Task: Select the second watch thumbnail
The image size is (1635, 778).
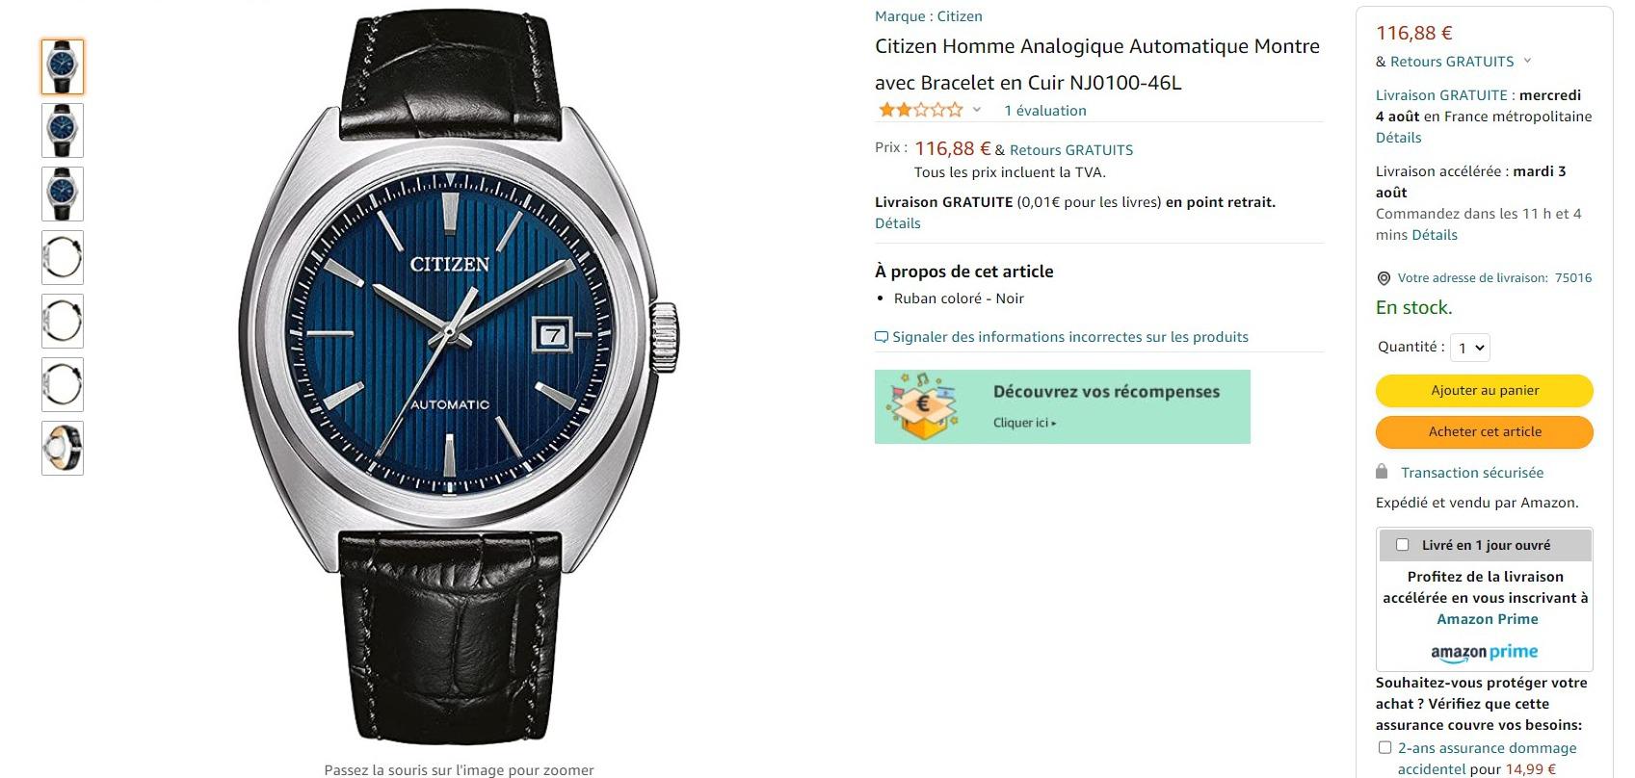Action: coord(63,130)
